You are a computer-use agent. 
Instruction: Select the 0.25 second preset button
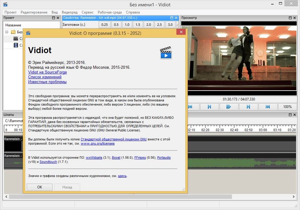(104, 25)
